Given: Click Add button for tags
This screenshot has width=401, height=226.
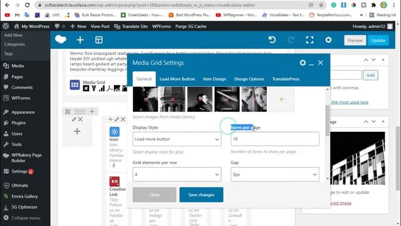Looking at the screenshot, I should click(370, 75).
